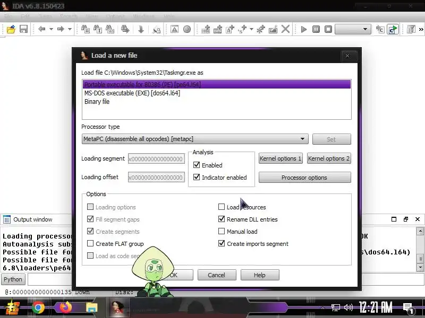Open the back-arrow history dropdown
The image size is (425, 318).
(x=51, y=29)
